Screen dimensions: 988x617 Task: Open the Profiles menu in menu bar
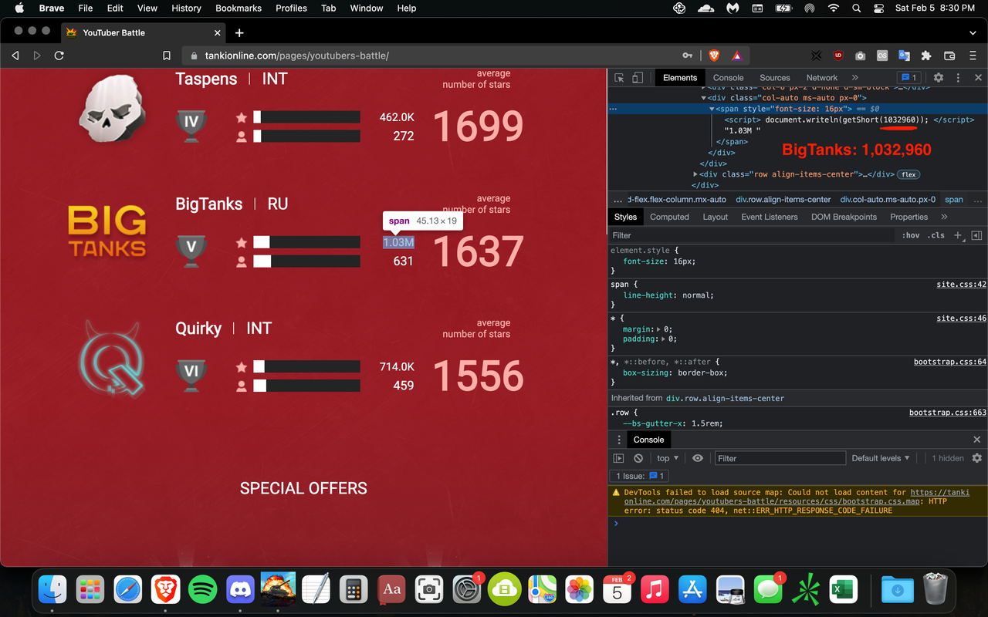pyautogui.click(x=291, y=8)
